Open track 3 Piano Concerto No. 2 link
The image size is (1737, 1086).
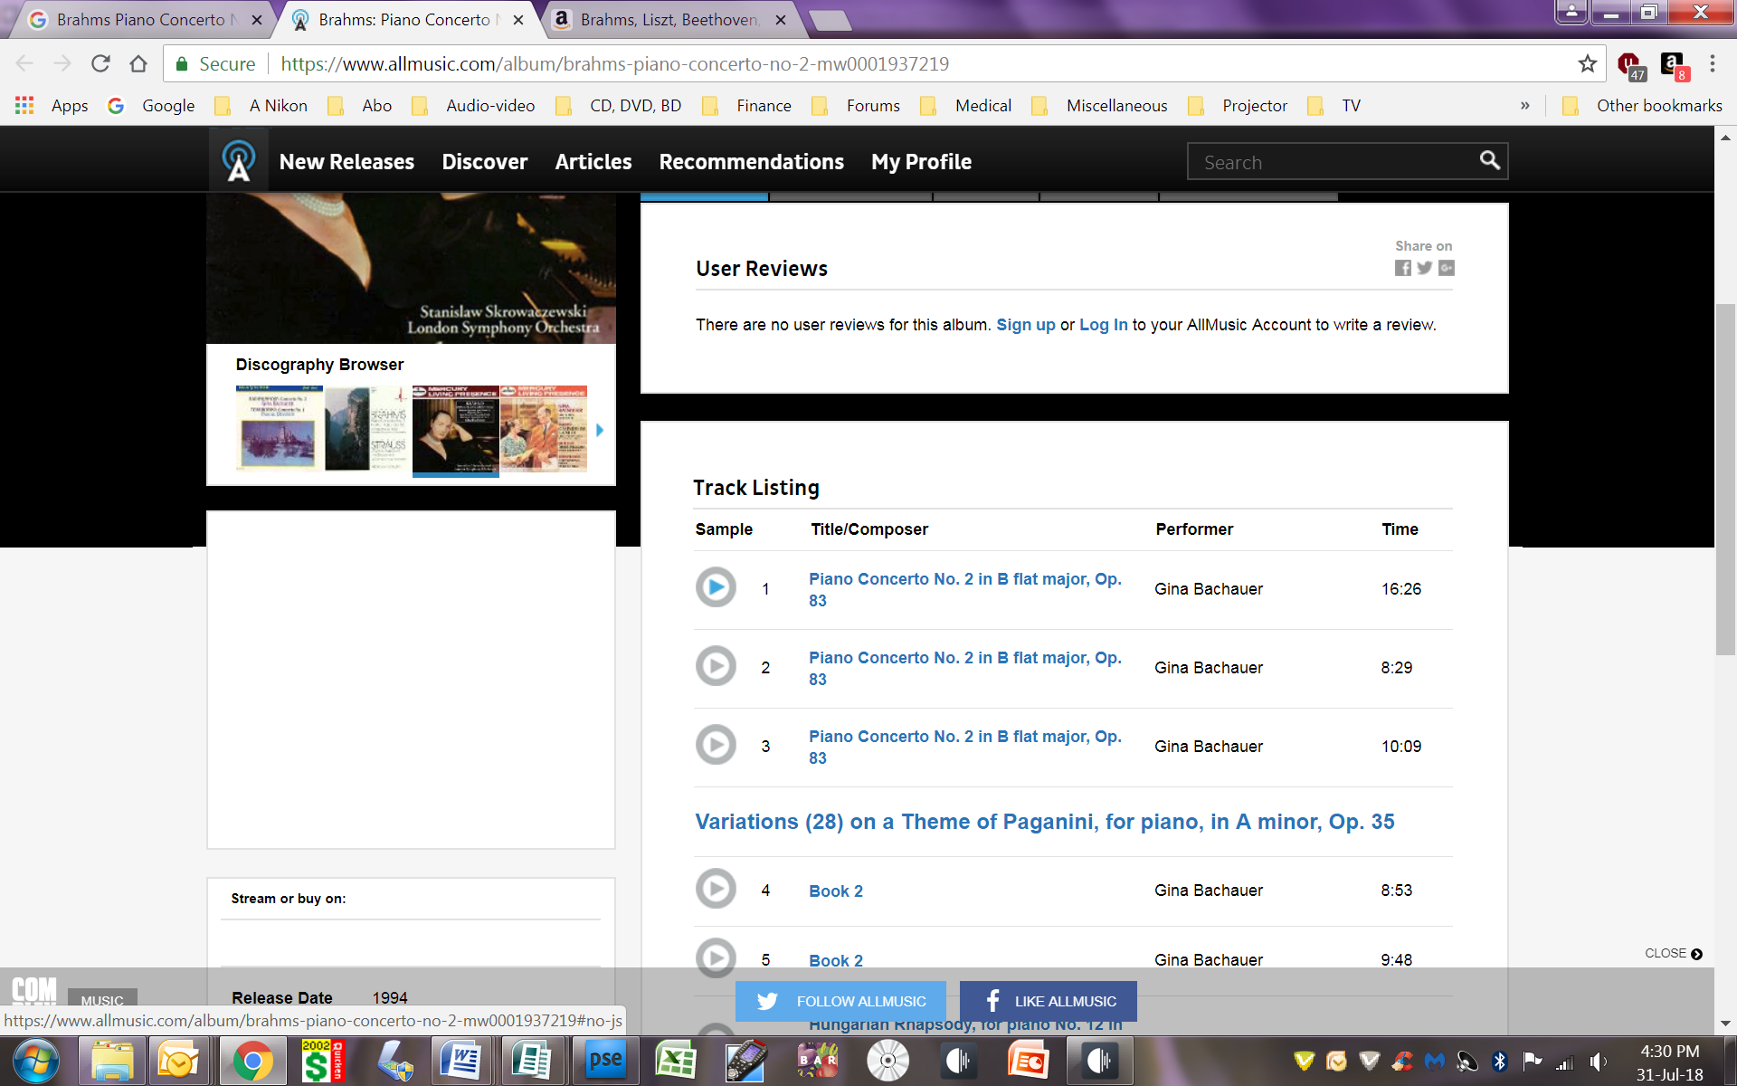(x=964, y=747)
